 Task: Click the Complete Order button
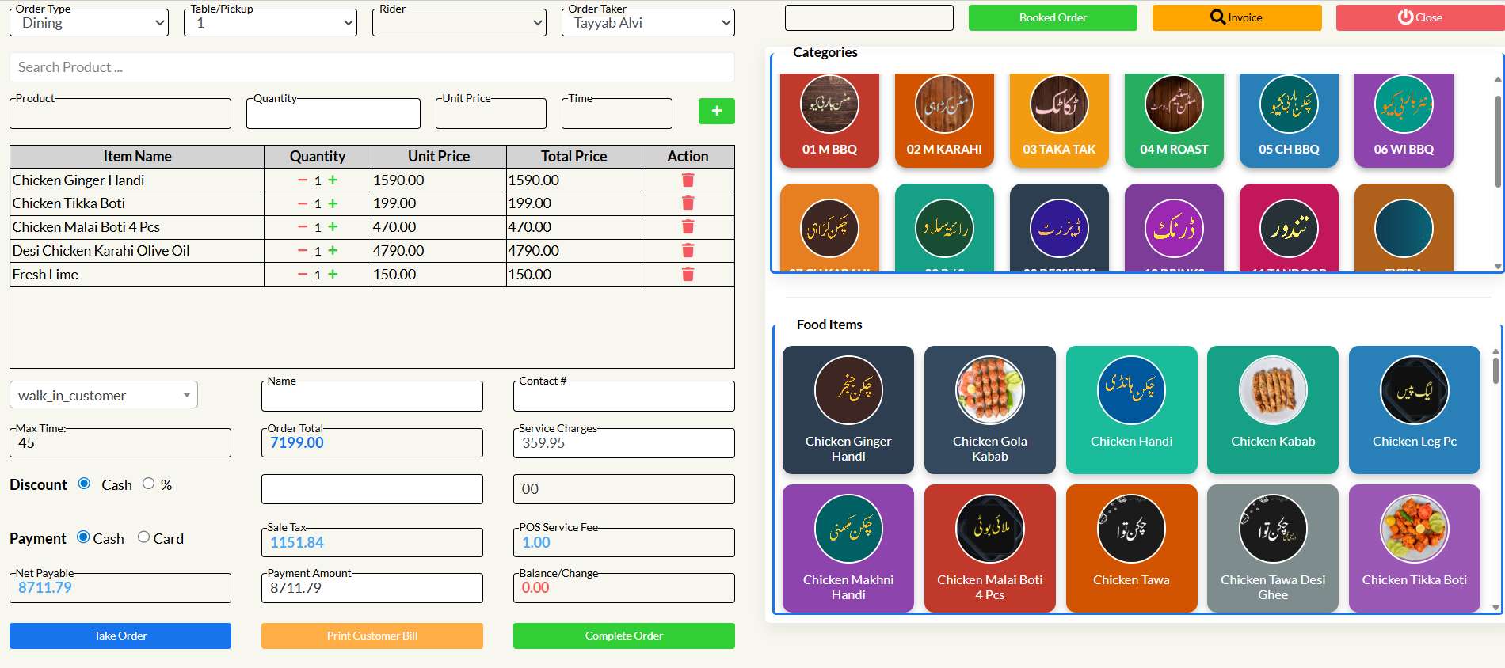pyautogui.click(x=624, y=636)
